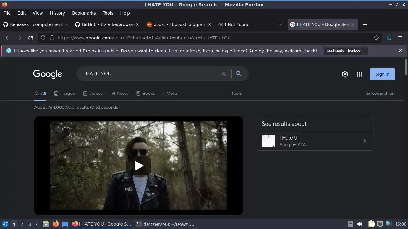This screenshot has width=408, height=229.
Task: Expand I Hate U result chevron
Action: (365, 141)
